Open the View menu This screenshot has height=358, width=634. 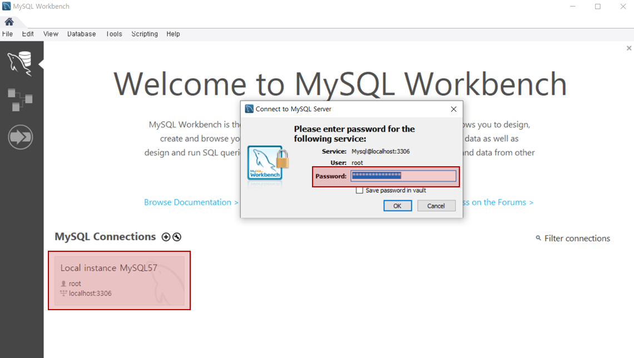point(51,34)
